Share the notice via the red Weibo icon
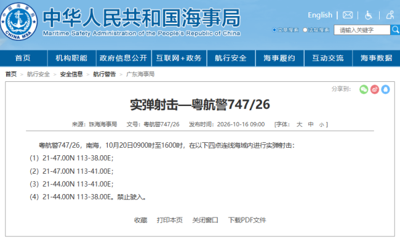 [x=375, y=89]
